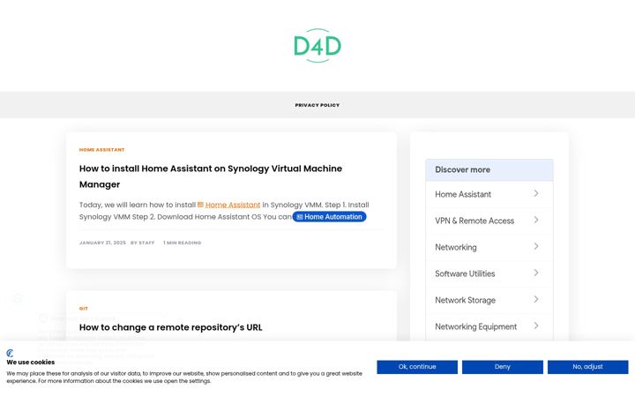
Task: Expand the Home Assistant chevron arrow
Action: (536, 193)
